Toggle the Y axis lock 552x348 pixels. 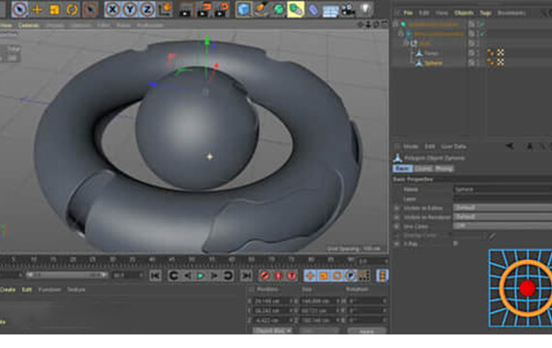130,9
